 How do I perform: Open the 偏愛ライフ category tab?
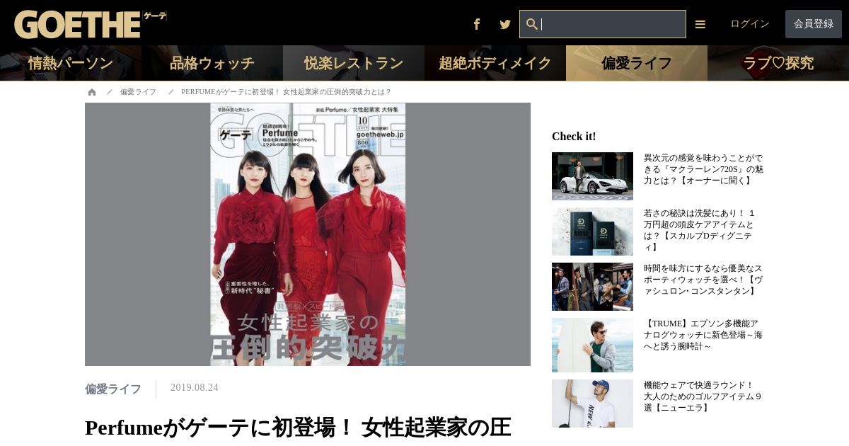[637, 63]
